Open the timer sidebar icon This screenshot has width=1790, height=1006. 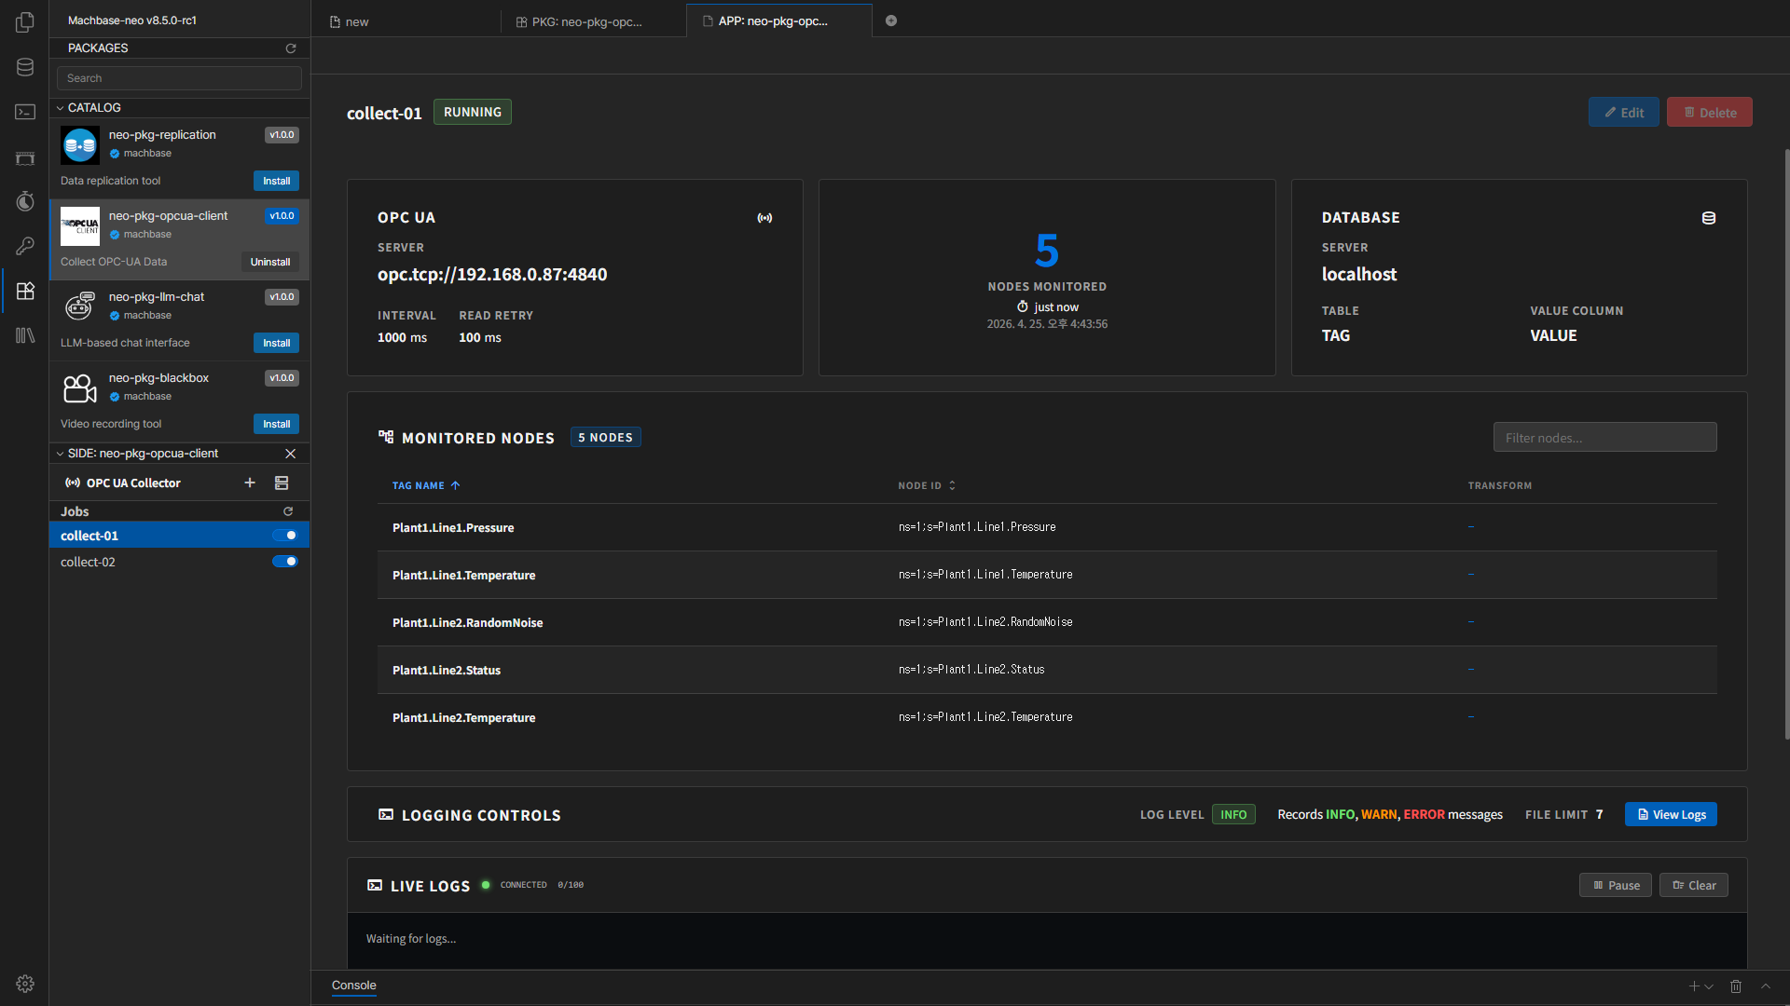[25, 201]
